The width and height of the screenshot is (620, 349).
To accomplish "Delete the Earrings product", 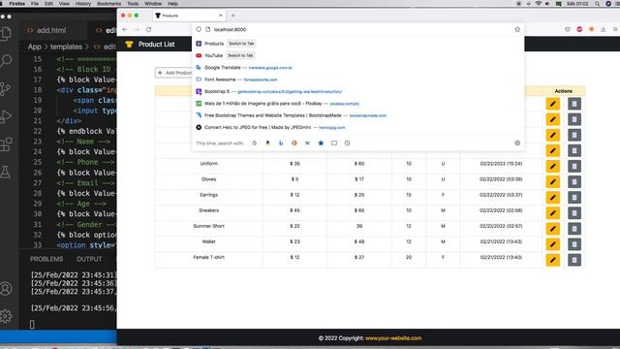I will [574, 198].
